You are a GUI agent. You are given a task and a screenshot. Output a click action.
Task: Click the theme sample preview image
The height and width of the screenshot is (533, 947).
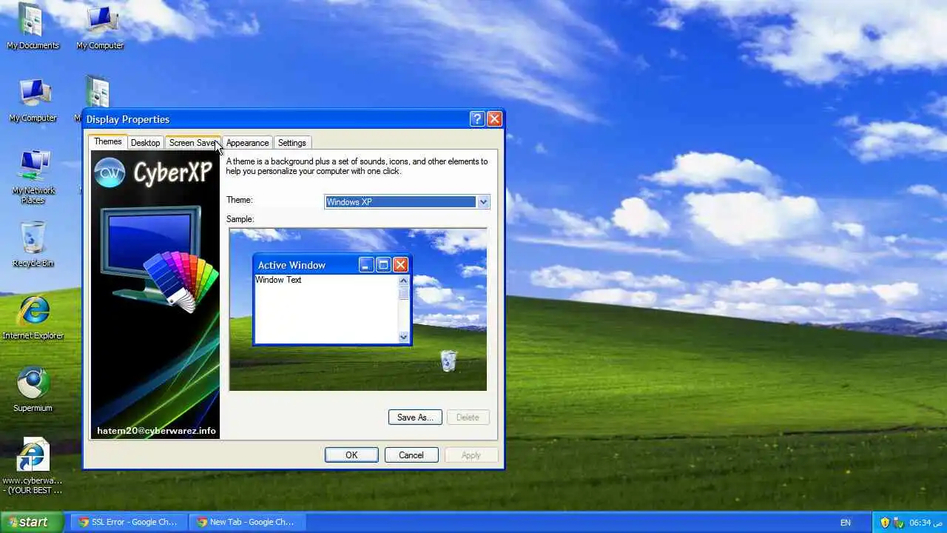pos(358,309)
